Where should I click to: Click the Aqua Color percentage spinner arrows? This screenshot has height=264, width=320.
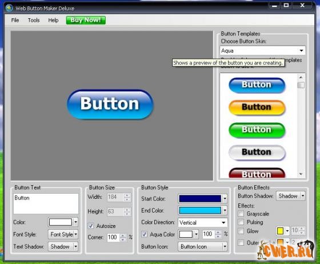[x=218, y=234]
